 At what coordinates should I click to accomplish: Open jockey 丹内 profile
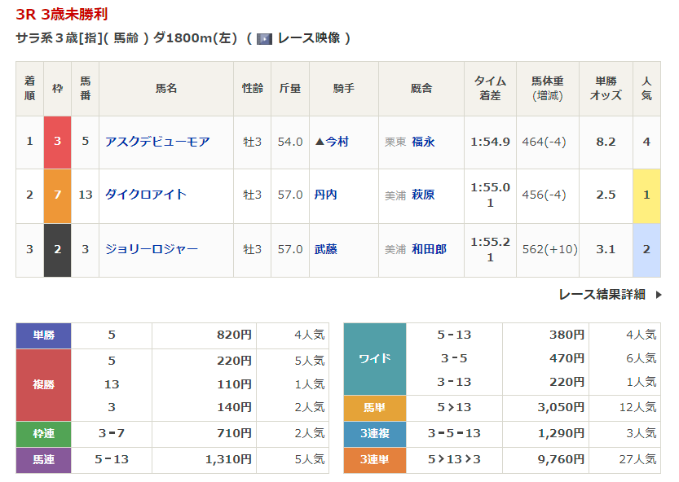pyautogui.click(x=326, y=195)
